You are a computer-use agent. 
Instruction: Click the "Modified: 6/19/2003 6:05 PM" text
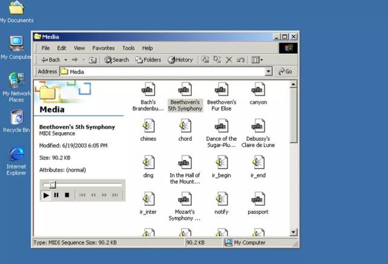click(x=73, y=146)
